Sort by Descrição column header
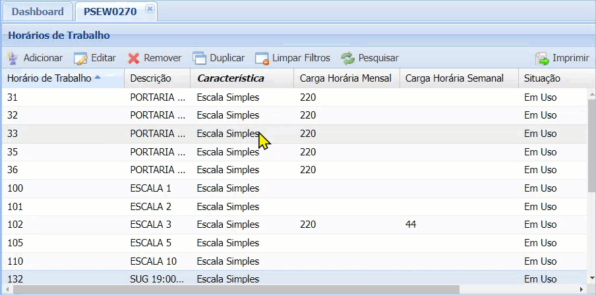This screenshot has height=295, width=596. [150, 78]
